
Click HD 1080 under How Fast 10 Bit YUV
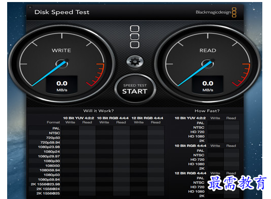(x=196, y=136)
